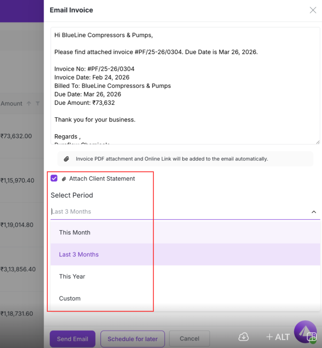Grab the email textarea resize handle

pyautogui.click(x=318, y=142)
